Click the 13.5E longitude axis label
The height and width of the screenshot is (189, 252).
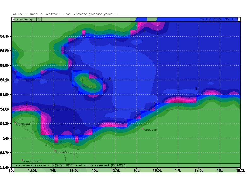pyautogui.click(x=32, y=170)
